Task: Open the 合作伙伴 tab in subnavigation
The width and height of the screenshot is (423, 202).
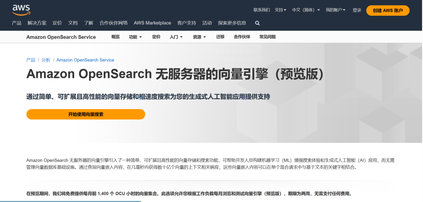Action: click(242, 37)
